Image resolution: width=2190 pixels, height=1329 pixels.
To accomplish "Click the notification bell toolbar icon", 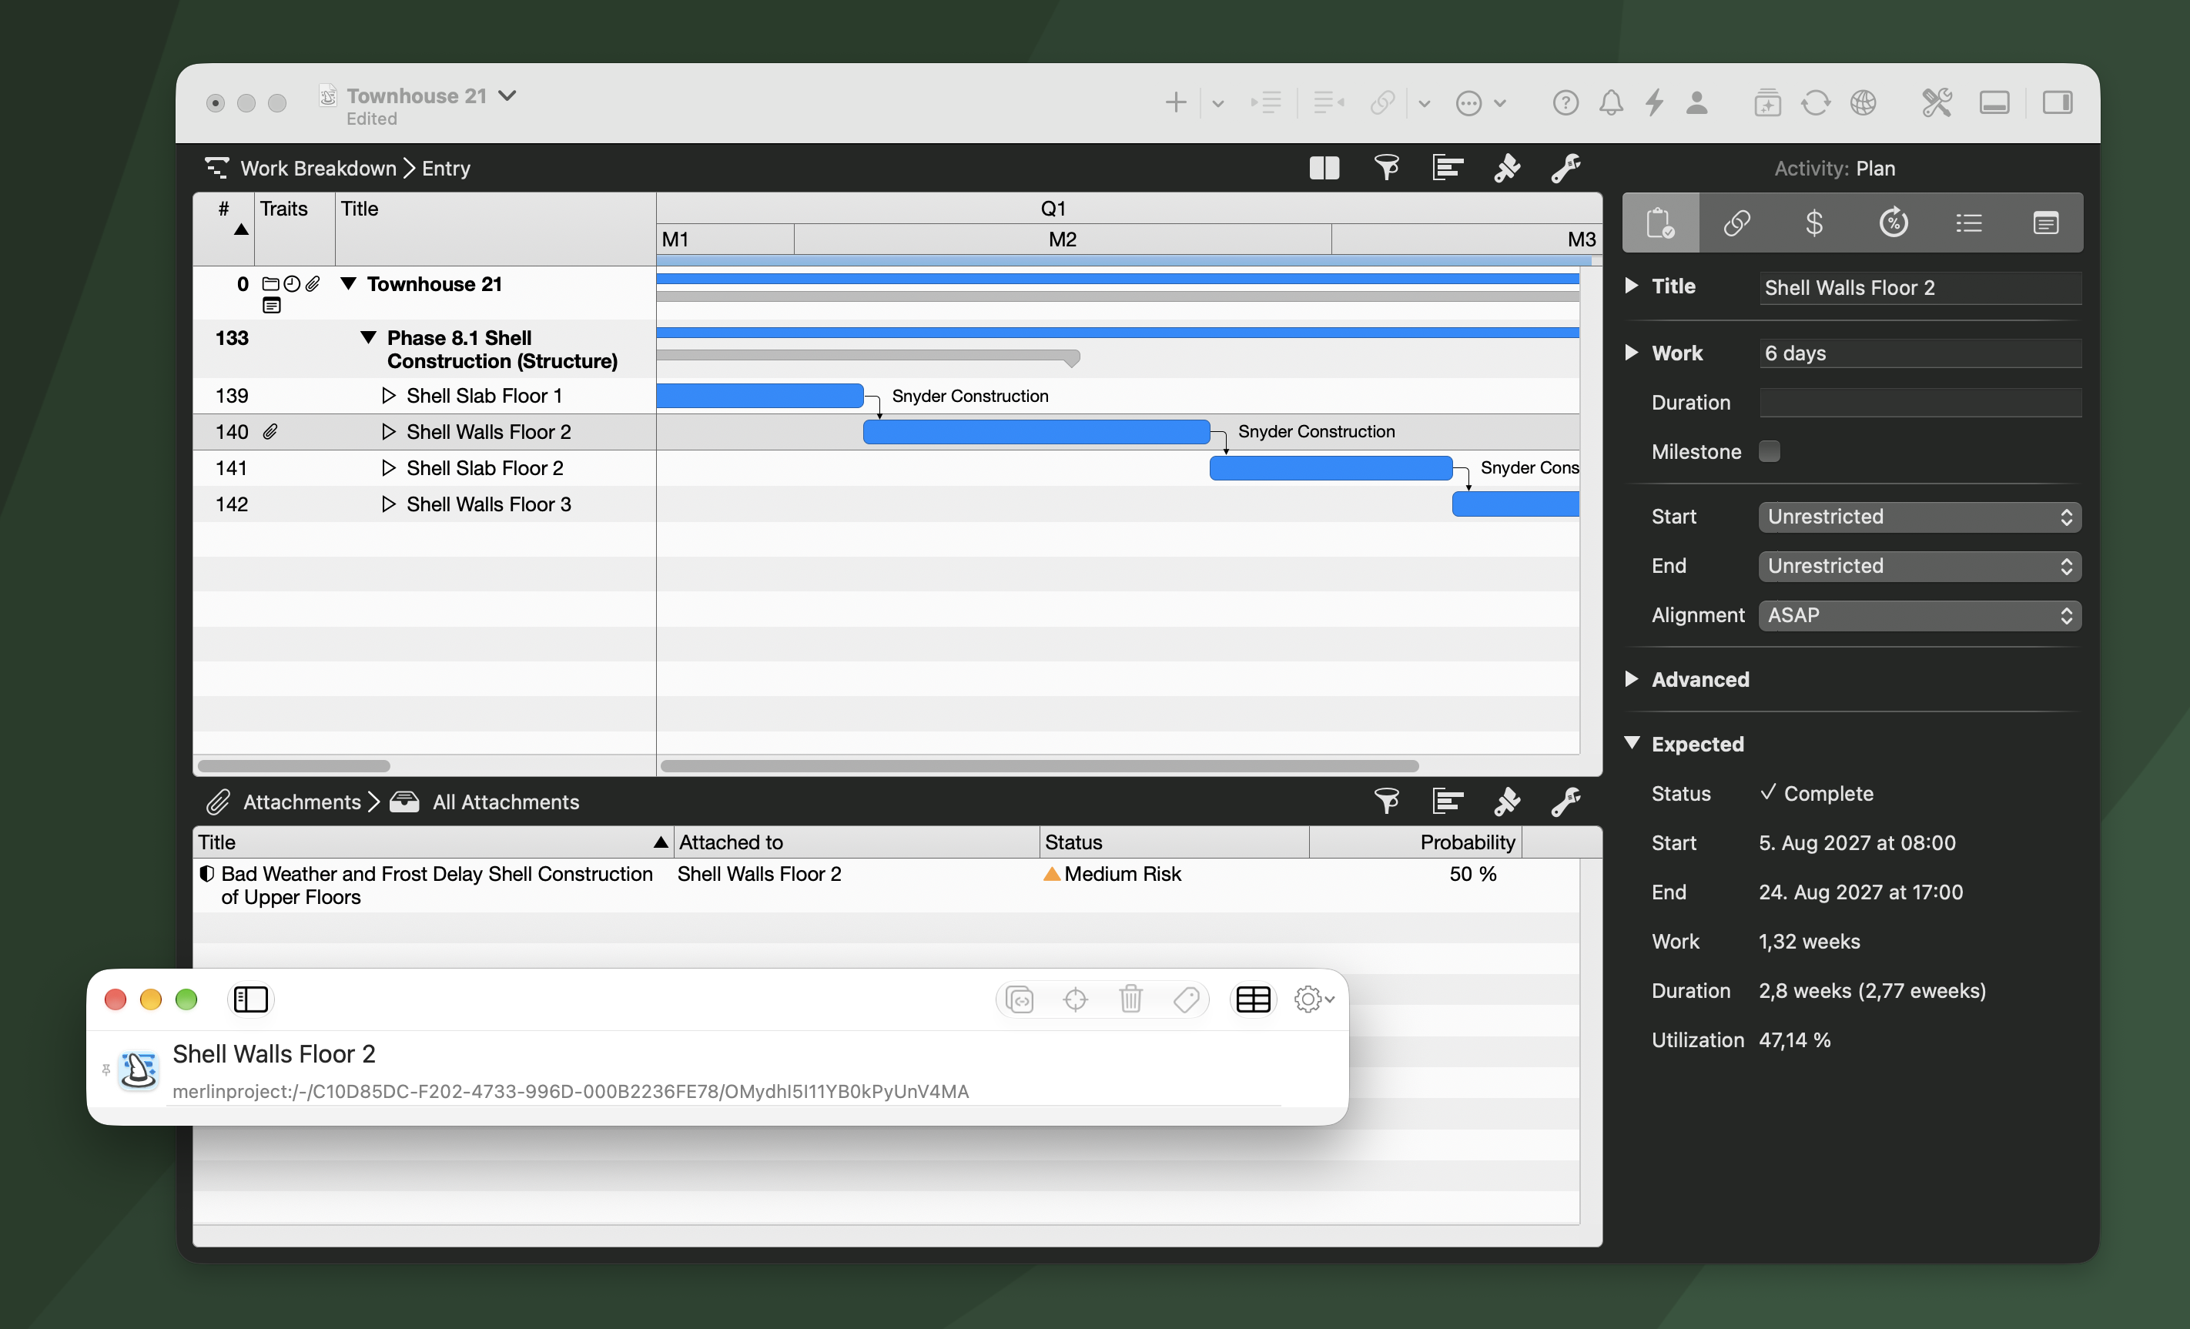I will point(1610,103).
